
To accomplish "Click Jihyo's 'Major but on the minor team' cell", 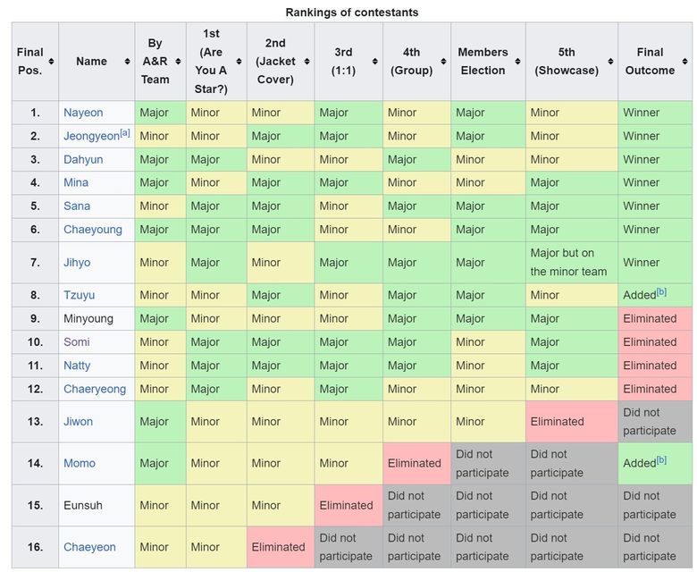I will (x=568, y=262).
